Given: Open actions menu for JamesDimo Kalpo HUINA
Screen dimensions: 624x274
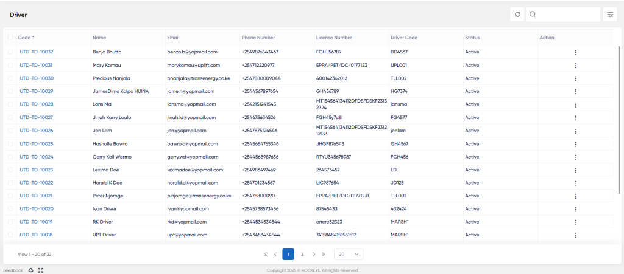Looking at the screenshot, I should pos(575,92).
